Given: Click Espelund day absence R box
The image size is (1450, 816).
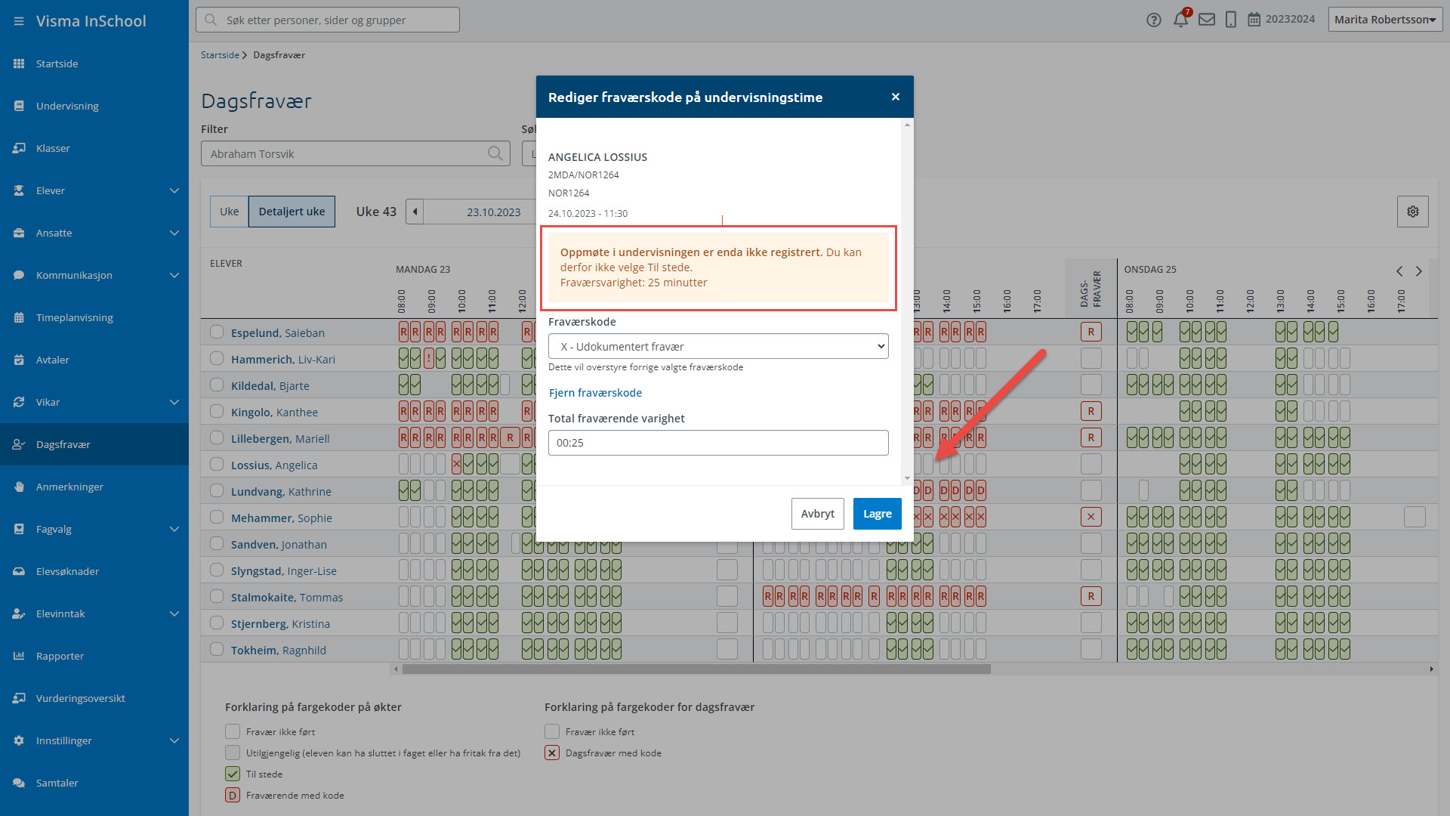Looking at the screenshot, I should tap(1091, 332).
